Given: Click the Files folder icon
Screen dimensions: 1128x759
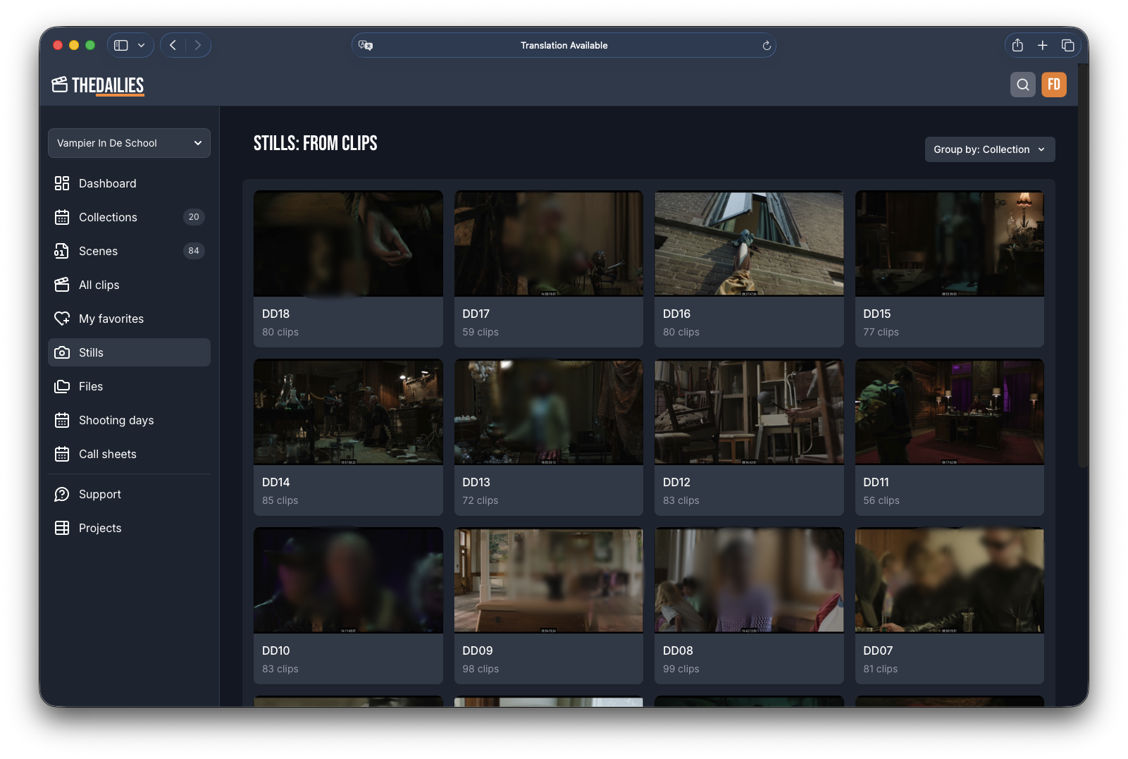Looking at the screenshot, I should tap(62, 386).
